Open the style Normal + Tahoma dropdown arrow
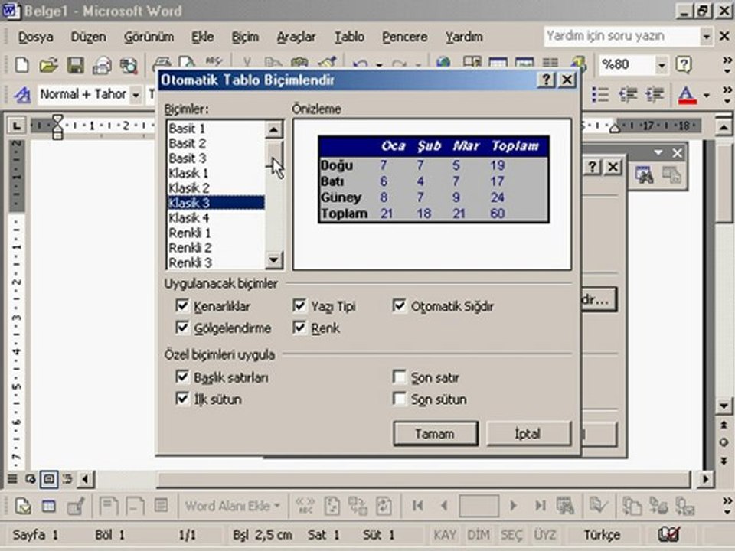This screenshot has width=735, height=551. (x=136, y=95)
